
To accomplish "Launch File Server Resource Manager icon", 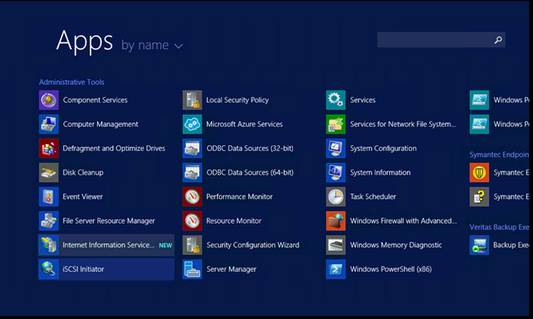I will click(49, 221).
